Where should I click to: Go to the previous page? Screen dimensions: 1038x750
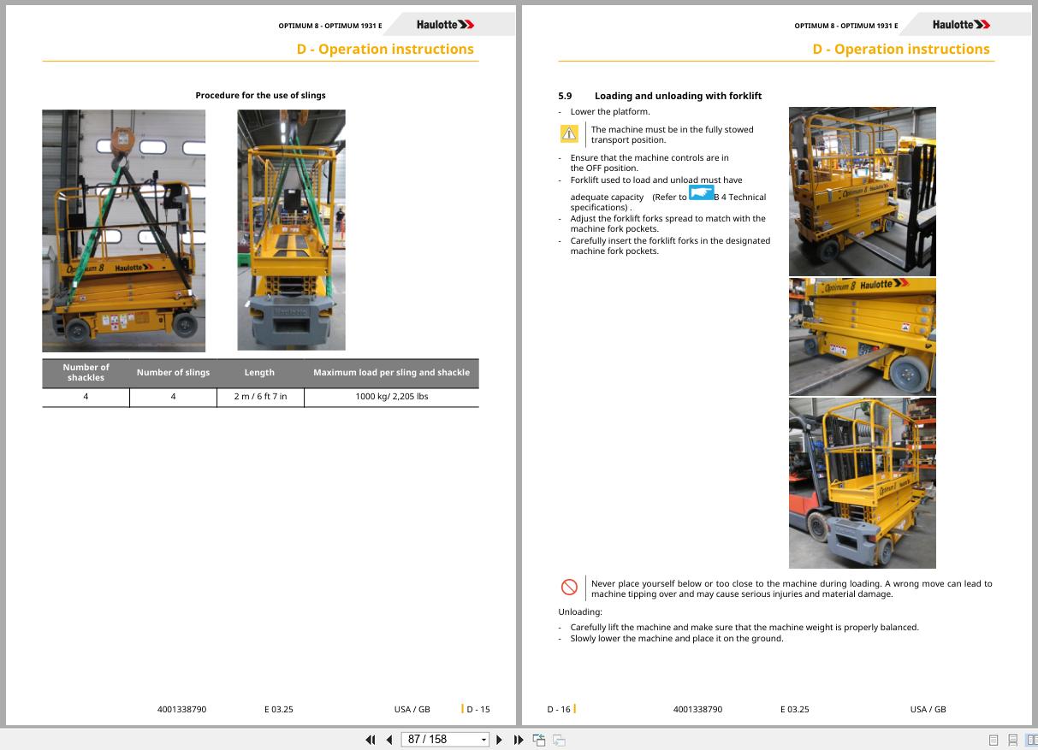[x=389, y=740]
